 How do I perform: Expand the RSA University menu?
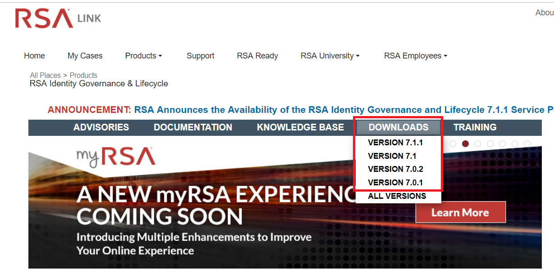coord(330,55)
